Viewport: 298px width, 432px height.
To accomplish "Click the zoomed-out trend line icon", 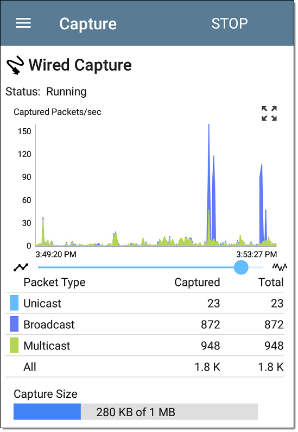I will (x=21, y=267).
